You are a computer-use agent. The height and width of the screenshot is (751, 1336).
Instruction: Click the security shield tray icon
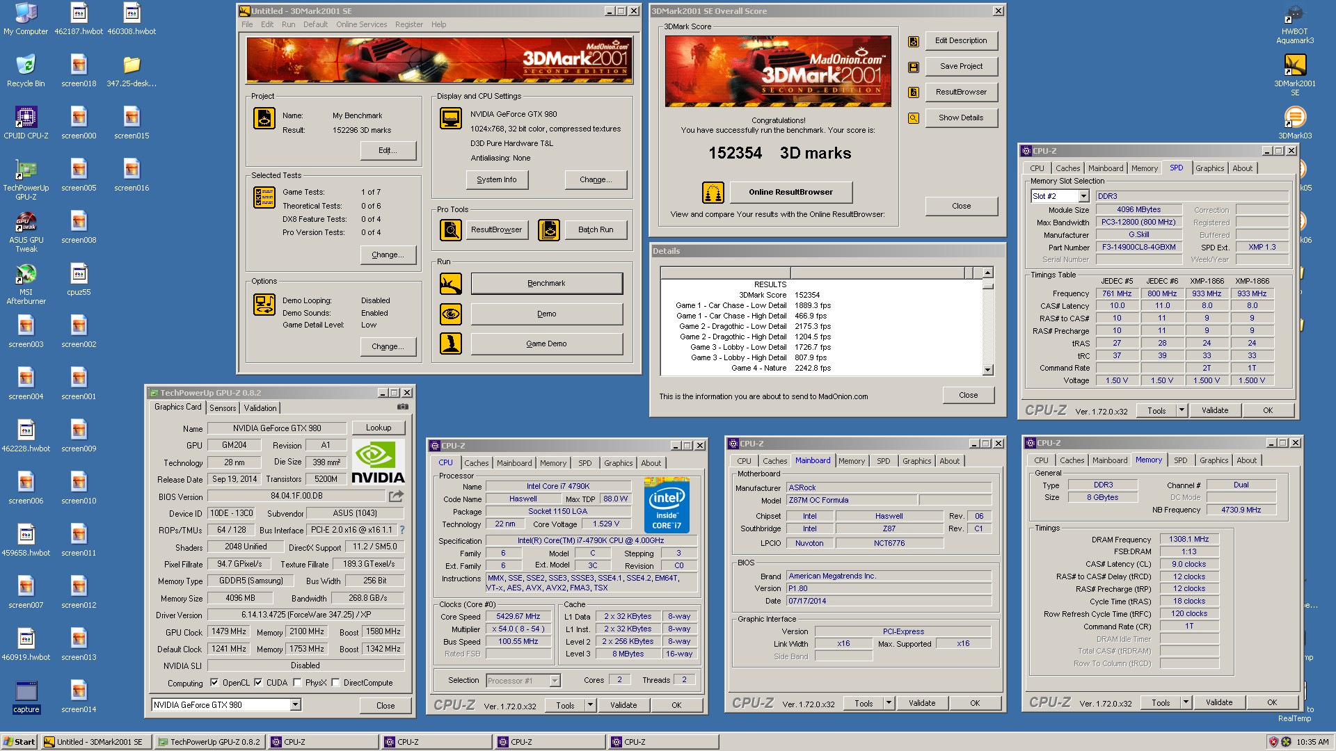(x=1273, y=742)
